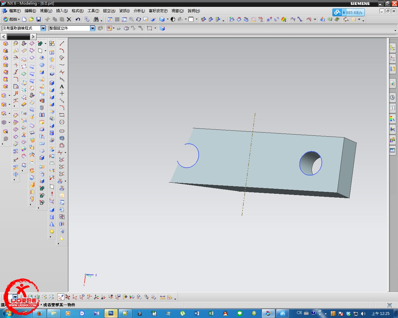Click the measure distance ruler icon

pyautogui.click(x=163, y=297)
